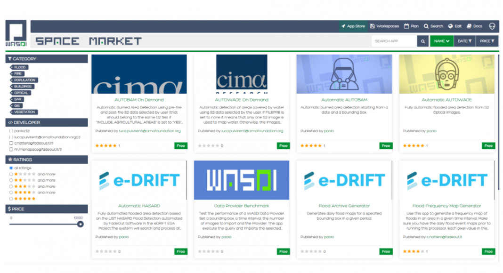Viewport: 503px width, 273px height.
Task: Click the magnifier button beside Search App
Action: [x=423, y=41]
